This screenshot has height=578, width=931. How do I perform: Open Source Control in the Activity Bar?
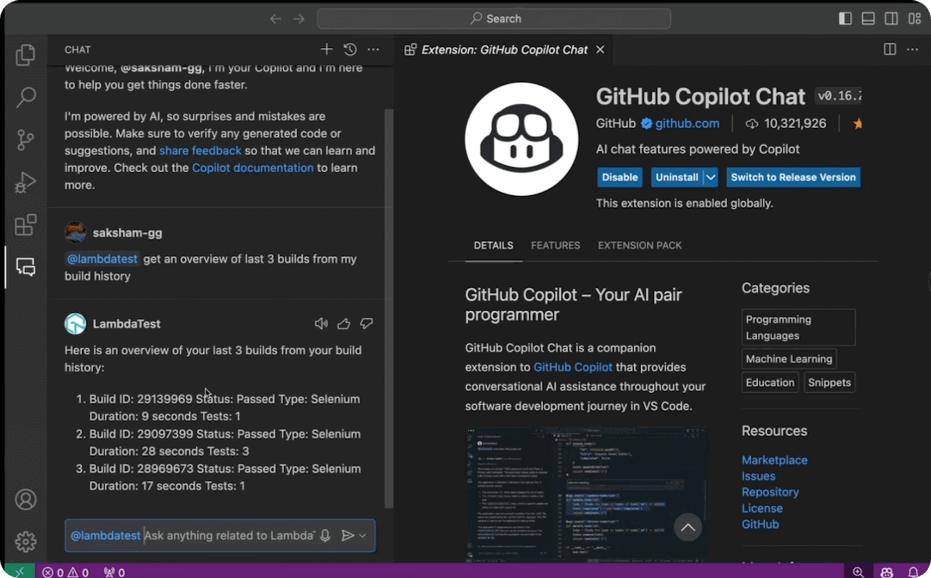click(x=26, y=140)
